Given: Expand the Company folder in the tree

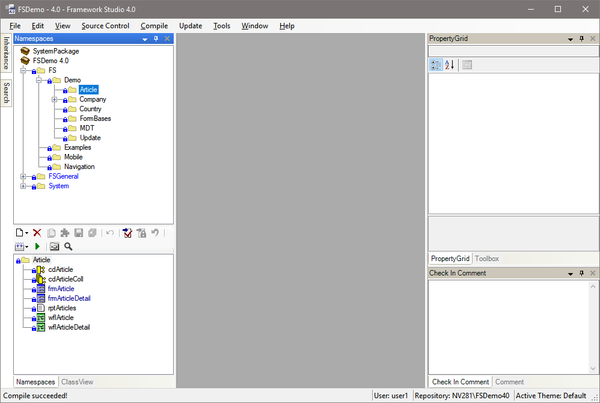Looking at the screenshot, I should 54,99.
